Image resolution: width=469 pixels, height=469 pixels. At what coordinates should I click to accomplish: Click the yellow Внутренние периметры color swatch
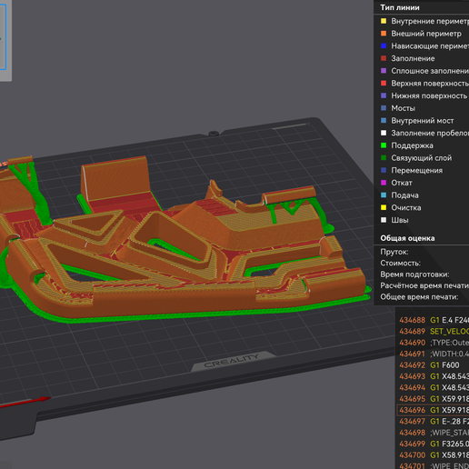click(384, 21)
